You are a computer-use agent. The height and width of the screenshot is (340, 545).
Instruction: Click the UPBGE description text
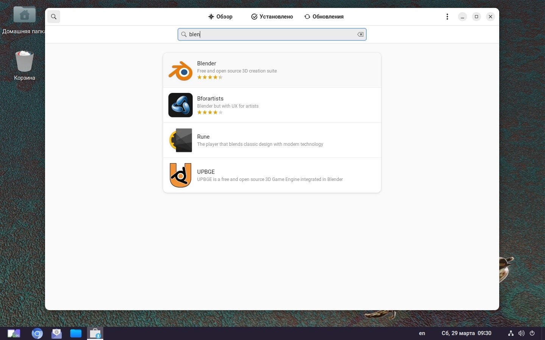tap(270, 179)
